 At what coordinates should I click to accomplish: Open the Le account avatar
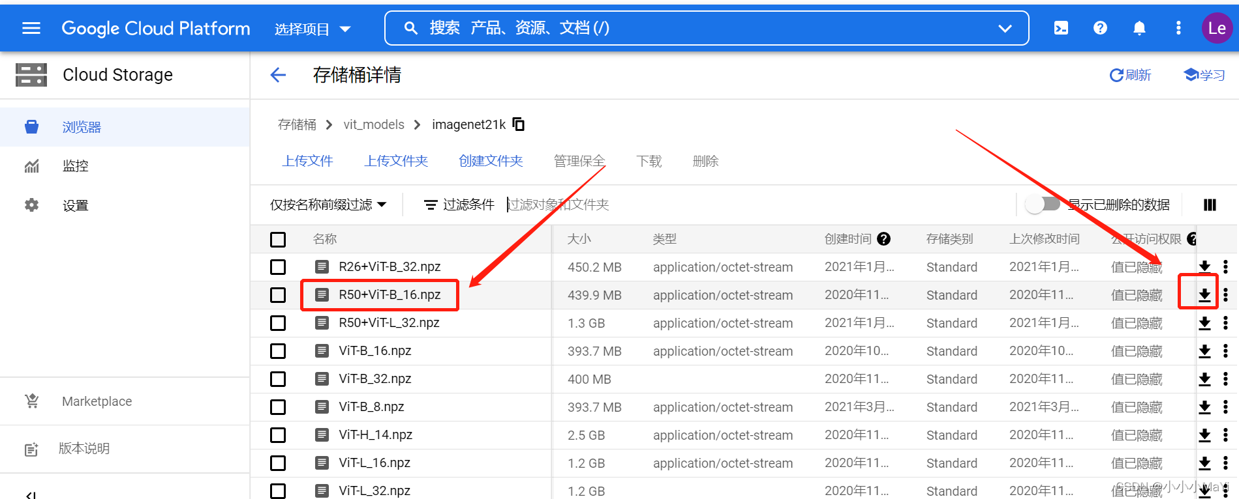(1217, 28)
